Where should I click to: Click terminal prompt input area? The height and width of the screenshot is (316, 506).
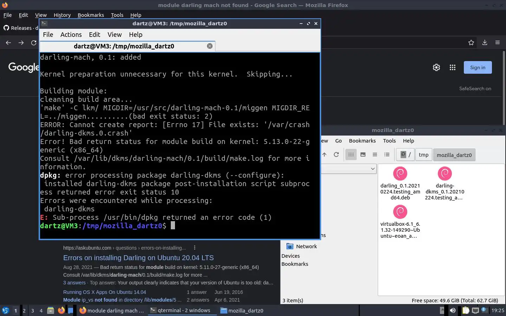point(173,226)
